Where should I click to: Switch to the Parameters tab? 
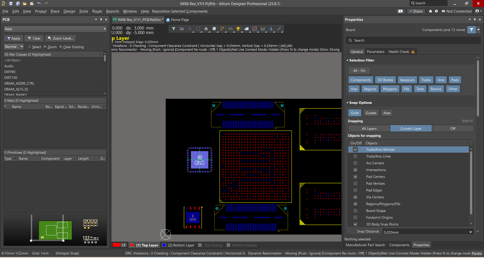(375, 52)
